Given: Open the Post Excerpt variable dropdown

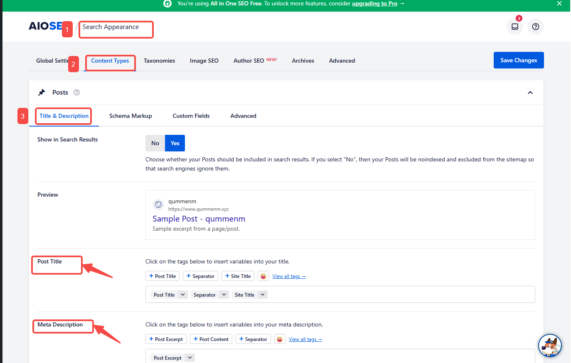Looking at the screenshot, I should click(190, 357).
